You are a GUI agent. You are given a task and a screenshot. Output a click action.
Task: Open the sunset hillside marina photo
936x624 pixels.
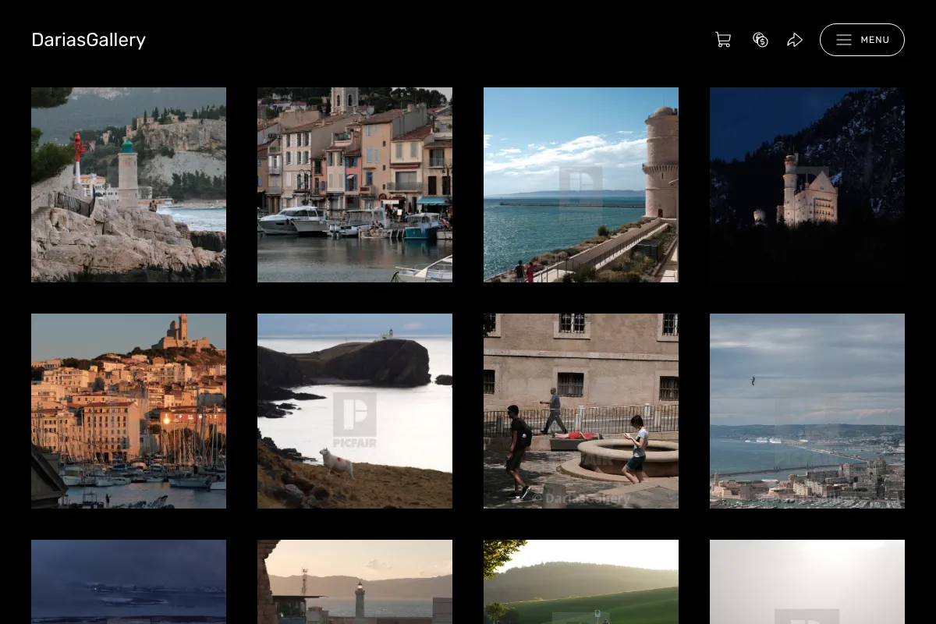click(129, 411)
